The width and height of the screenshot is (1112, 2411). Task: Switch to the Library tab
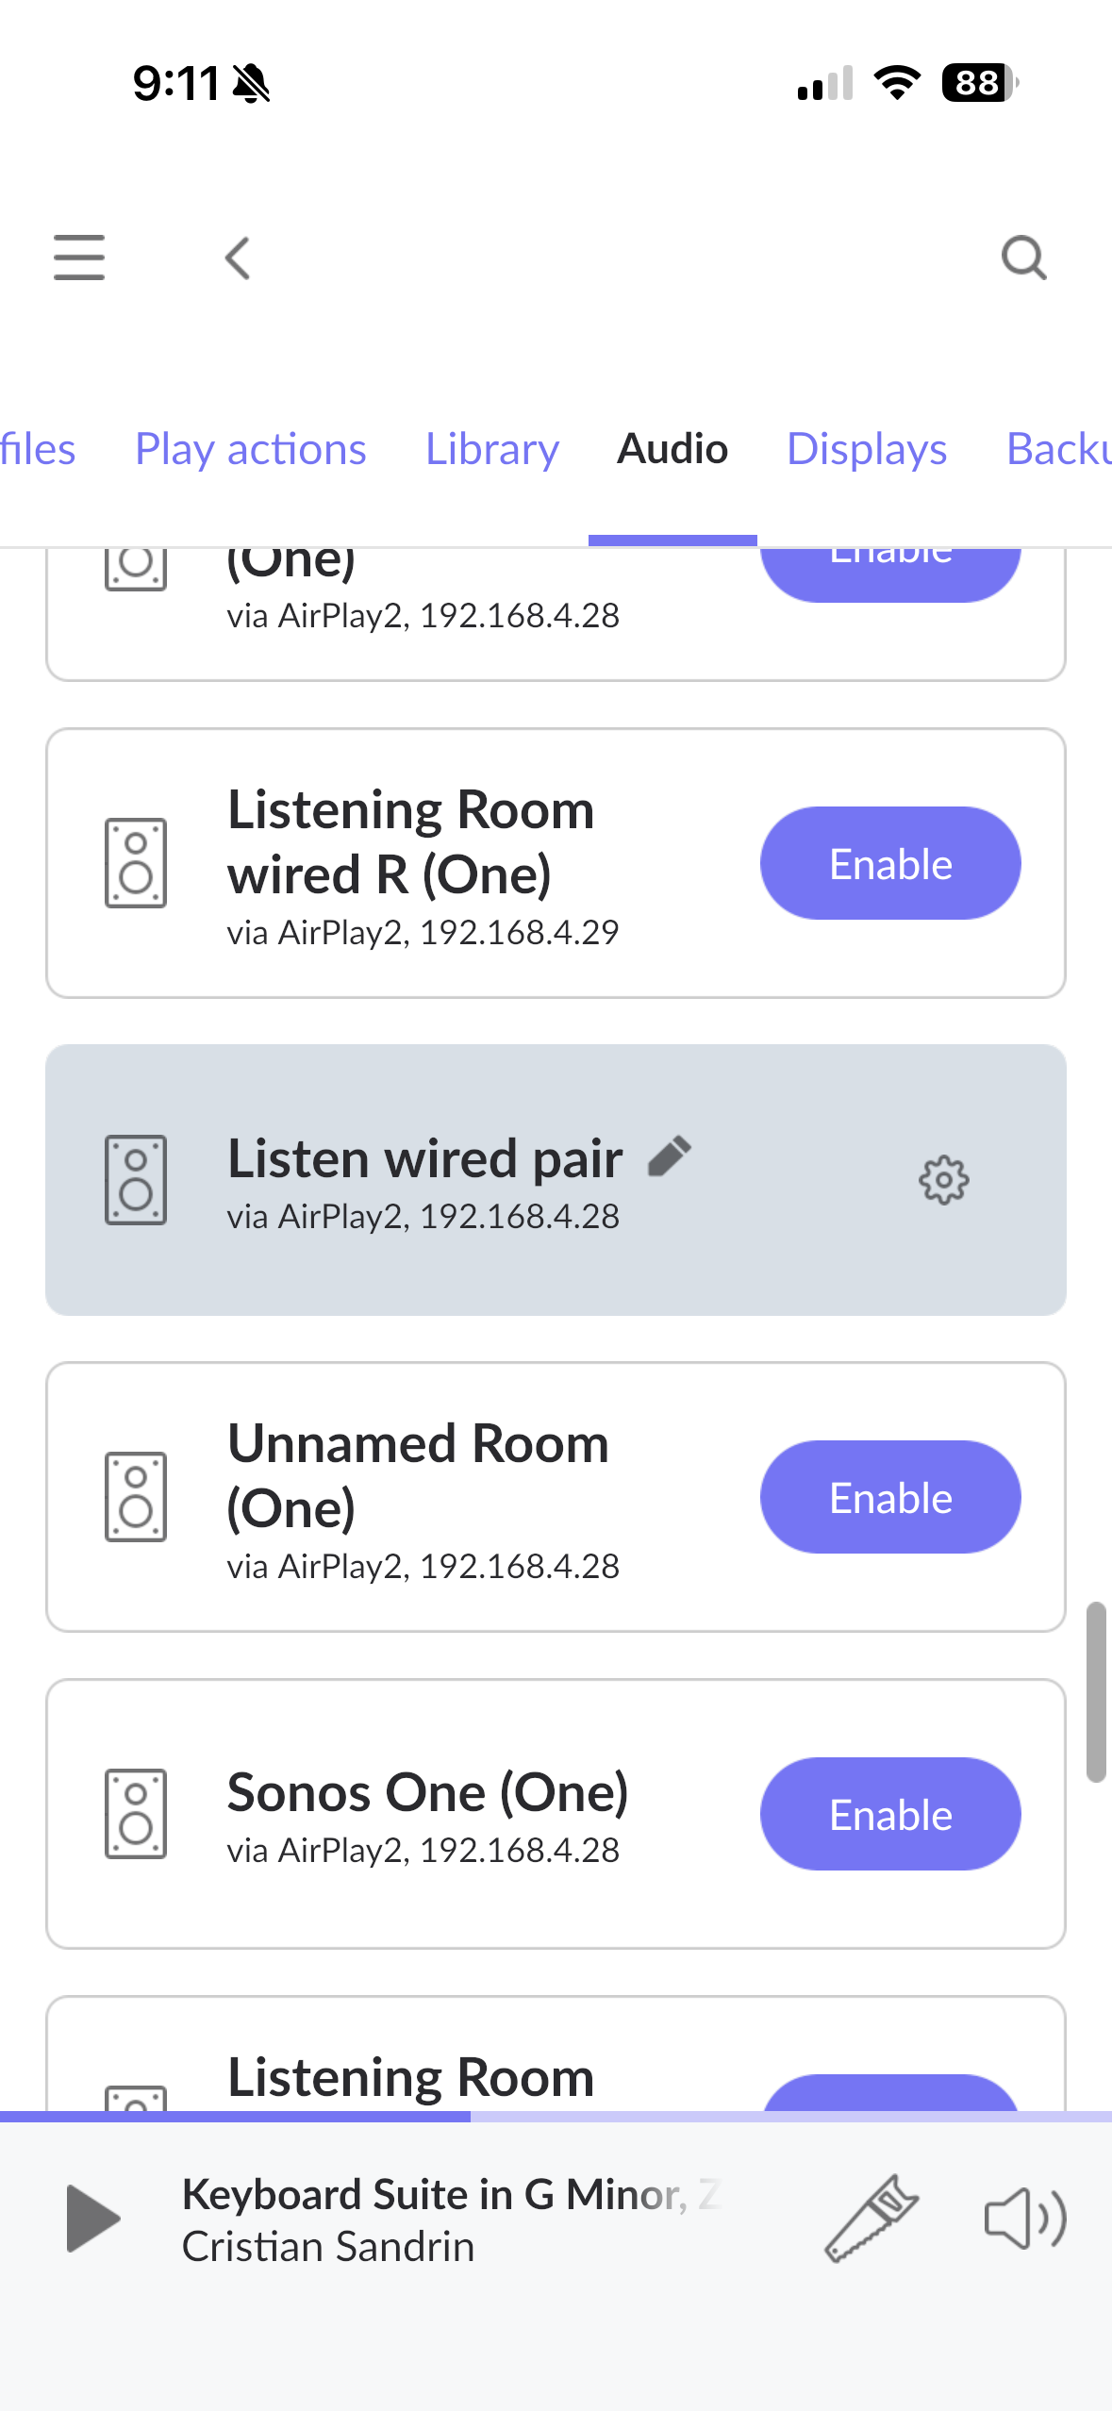point(491,449)
